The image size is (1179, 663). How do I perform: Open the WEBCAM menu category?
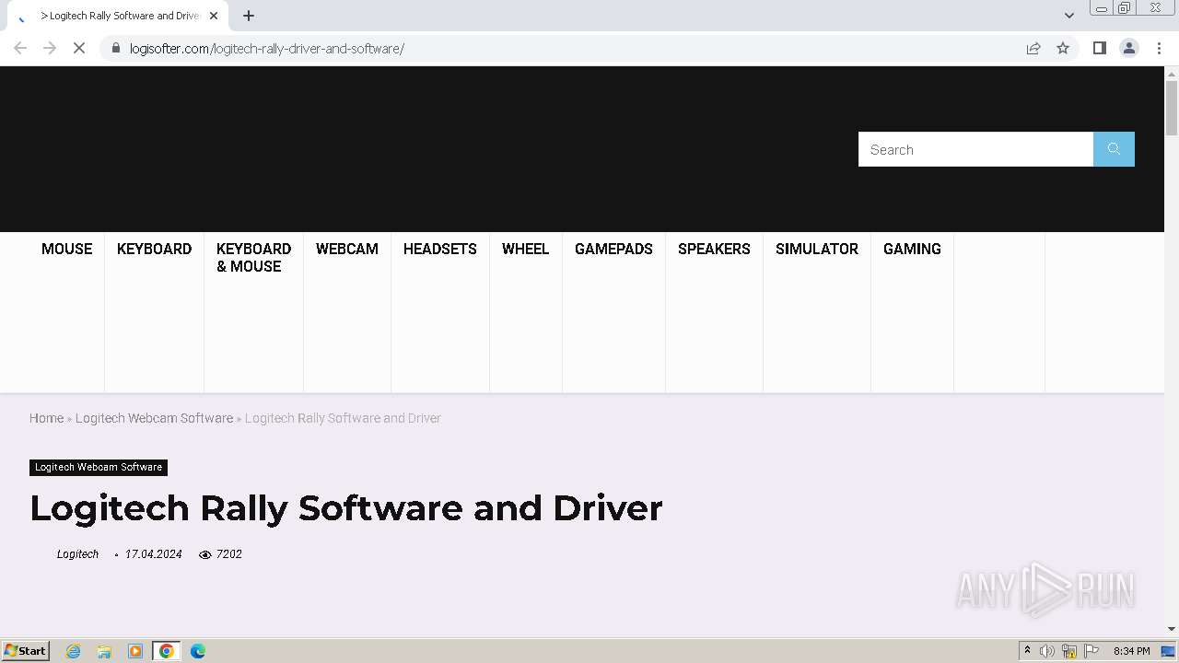[x=346, y=249]
